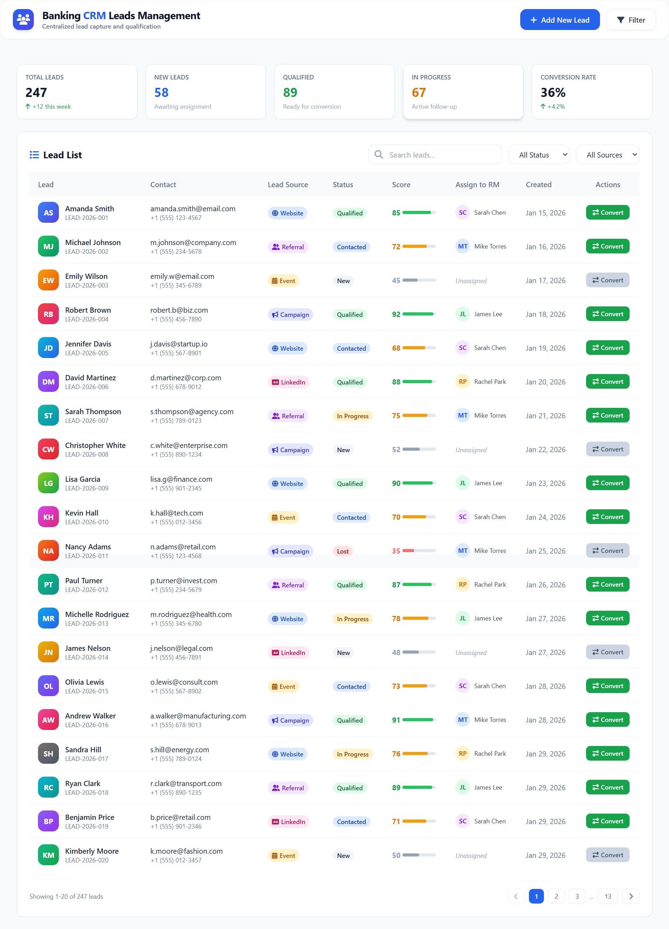Click the Banking CRM people logo icon
669x929 pixels.
(23, 19)
